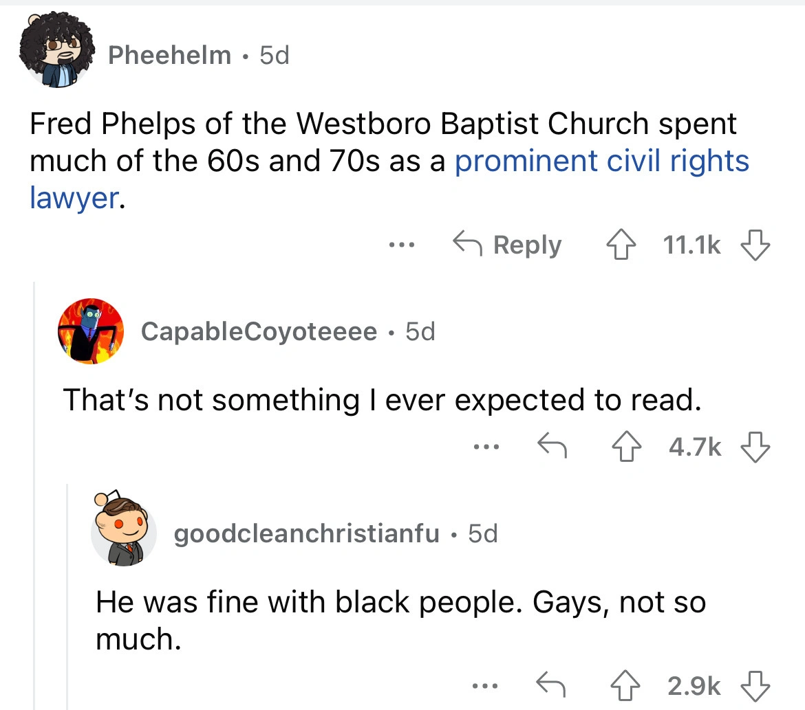Open three-dot menu on goodcleanchristianfu's comment

tap(484, 685)
